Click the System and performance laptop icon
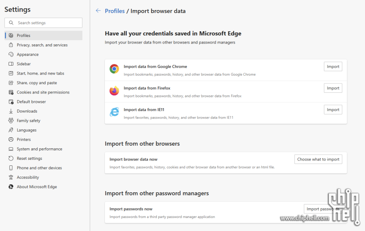This screenshot has height=231, width=365. point(11,149)
